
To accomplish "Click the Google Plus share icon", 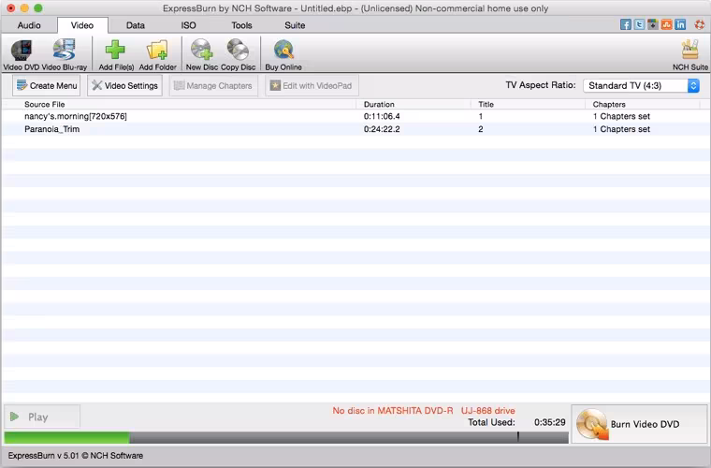I will coord(652,25).
